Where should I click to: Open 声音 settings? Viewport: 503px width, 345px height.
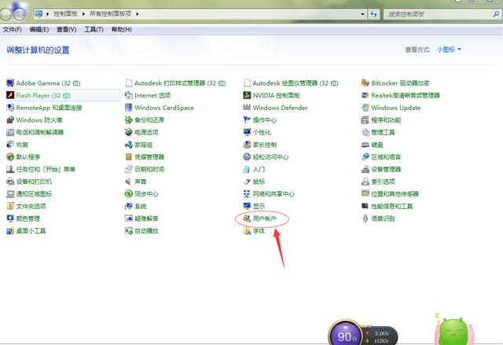[136, 182]
